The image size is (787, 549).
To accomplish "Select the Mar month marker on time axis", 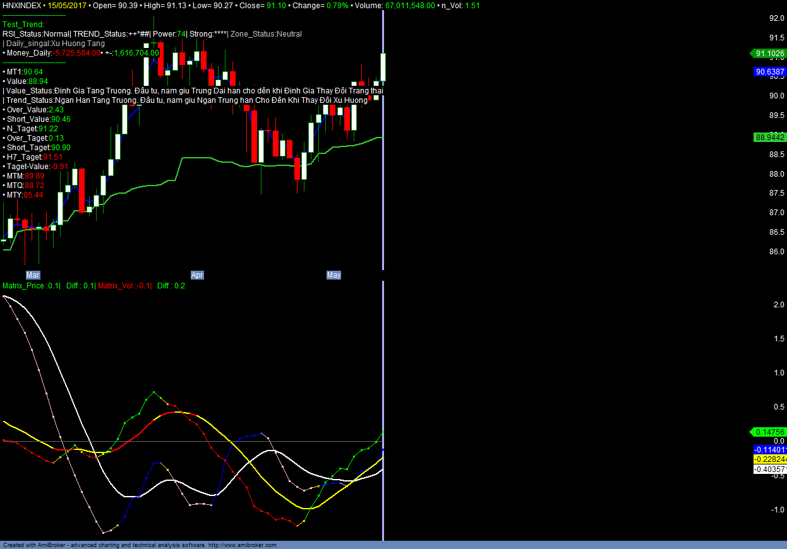I will [x=33, y=275].
